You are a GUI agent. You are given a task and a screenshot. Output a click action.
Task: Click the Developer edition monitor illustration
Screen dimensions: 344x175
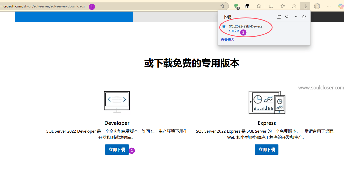pyautogui.click(x=117, y=102)
